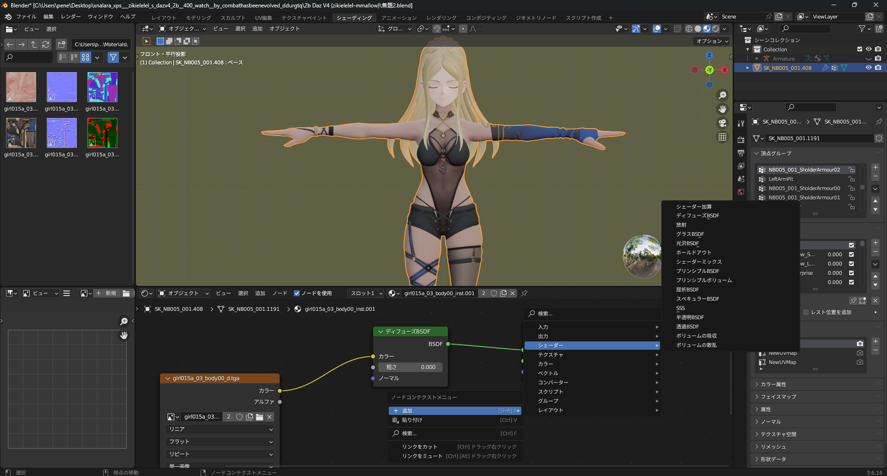Switch perspective/orthographic with grid icon
887x476 pixels.
[722, 137]
